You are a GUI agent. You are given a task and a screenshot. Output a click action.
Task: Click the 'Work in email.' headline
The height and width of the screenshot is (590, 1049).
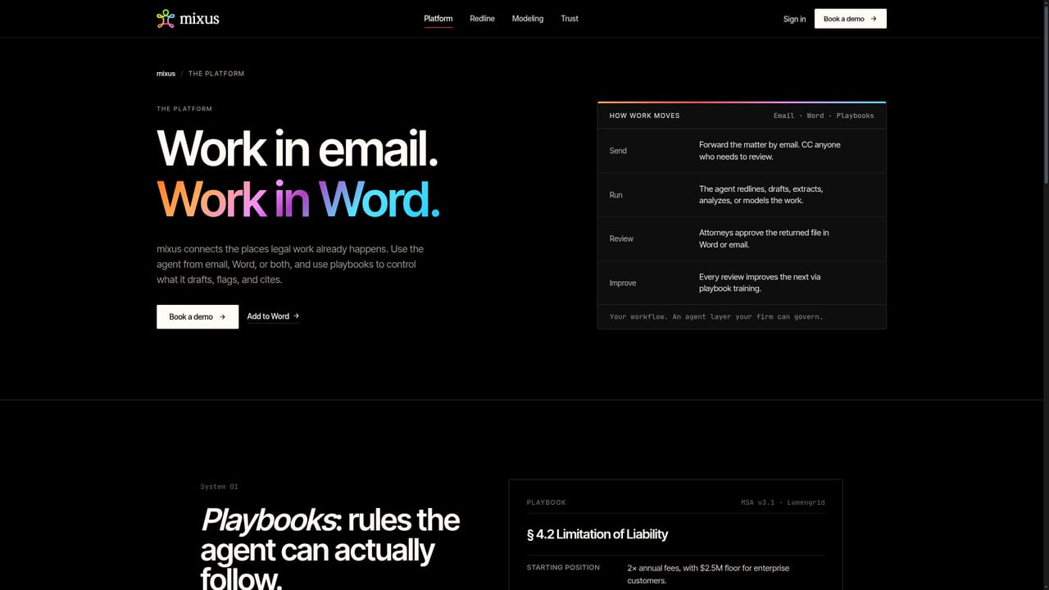297,148
